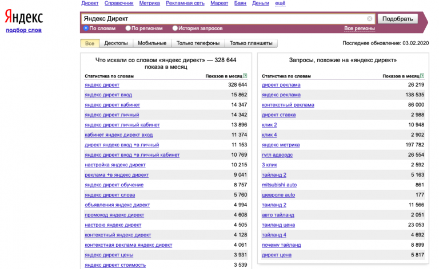Open help icon next to left 'Показов в месяц'
The image size is (439, 269).
point(245,76)
